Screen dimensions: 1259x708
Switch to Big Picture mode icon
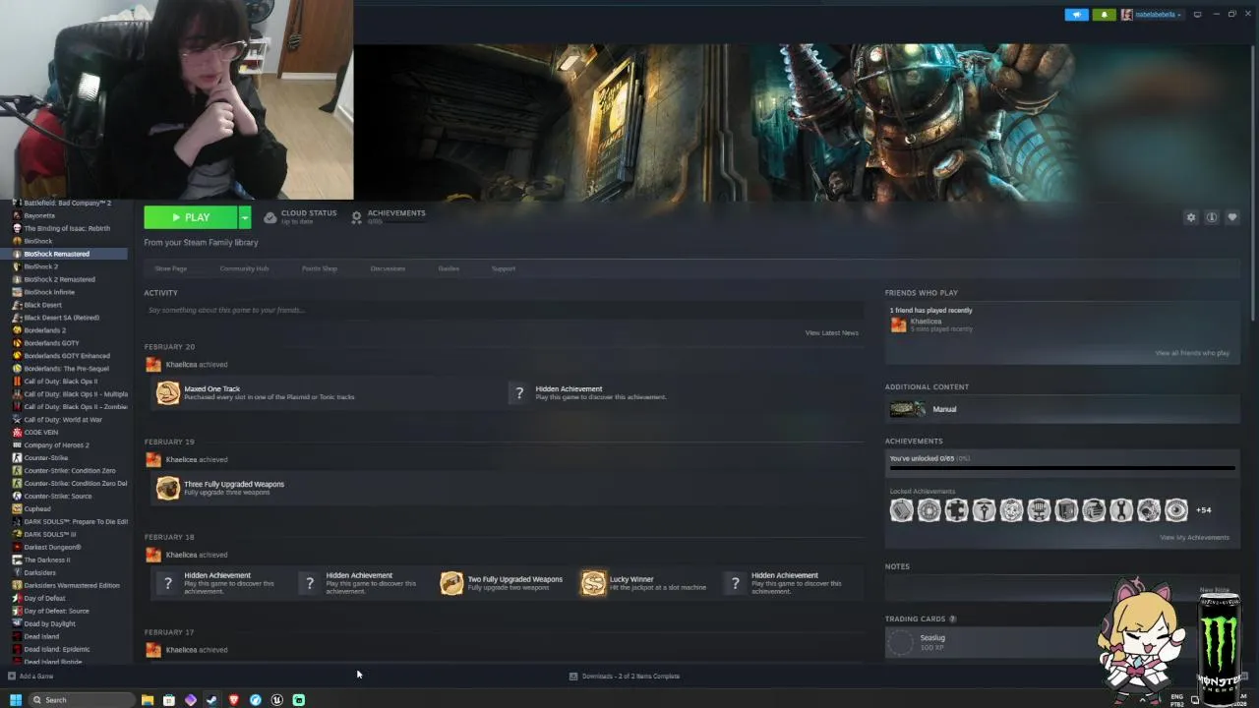point(1197,15)
